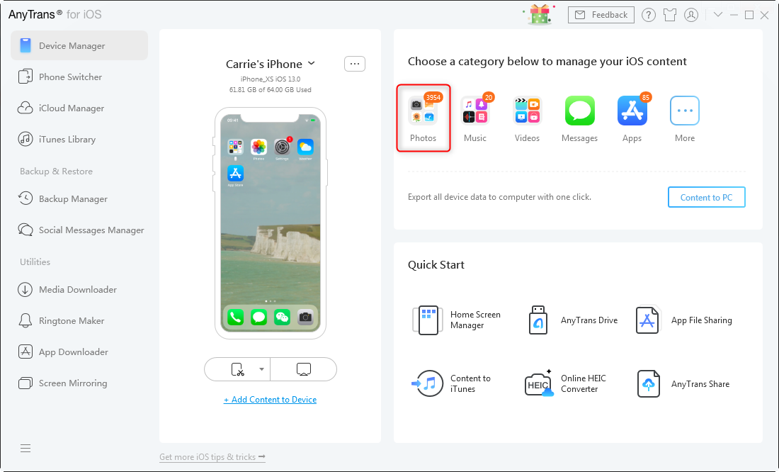Click the Backup & Restore section label

coord(56,171)
